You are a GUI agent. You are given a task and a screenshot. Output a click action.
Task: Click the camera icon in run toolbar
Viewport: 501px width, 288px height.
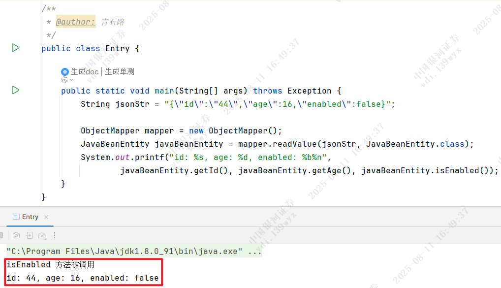click(16, 236)
